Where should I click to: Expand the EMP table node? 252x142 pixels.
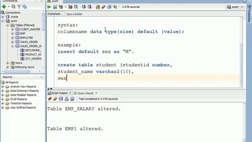coord(12,34)
